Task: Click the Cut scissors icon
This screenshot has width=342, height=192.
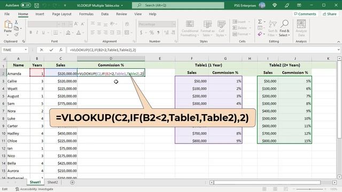Action: [17, 22]
